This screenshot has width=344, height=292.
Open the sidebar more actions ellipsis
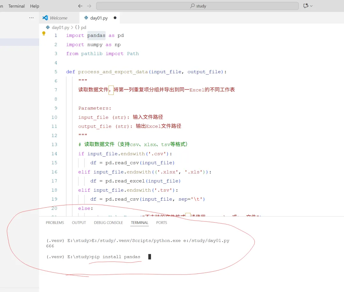(31, 18)
